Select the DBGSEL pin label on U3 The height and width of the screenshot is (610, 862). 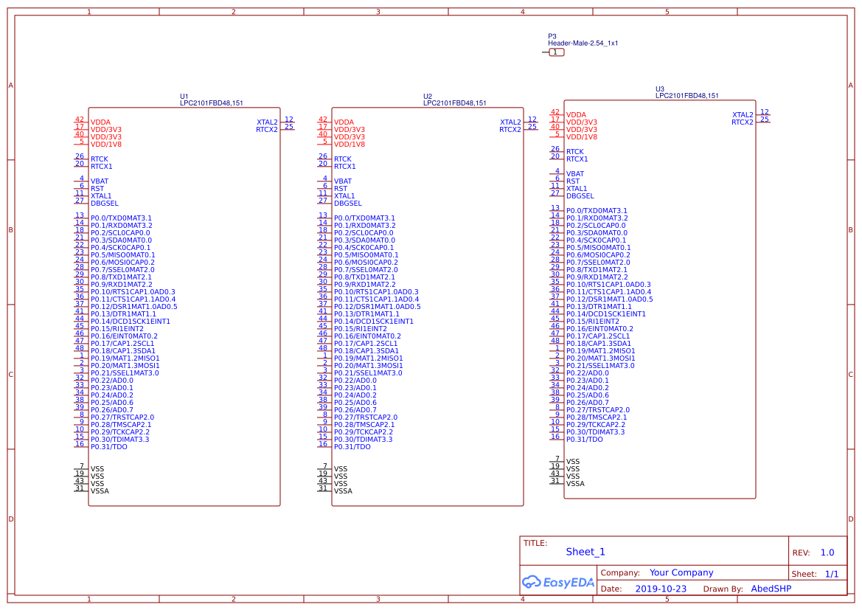580,196
